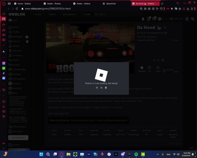Click the Robux balance icon
The width and height of the screenshot is (197, 158).
[160, 19]
